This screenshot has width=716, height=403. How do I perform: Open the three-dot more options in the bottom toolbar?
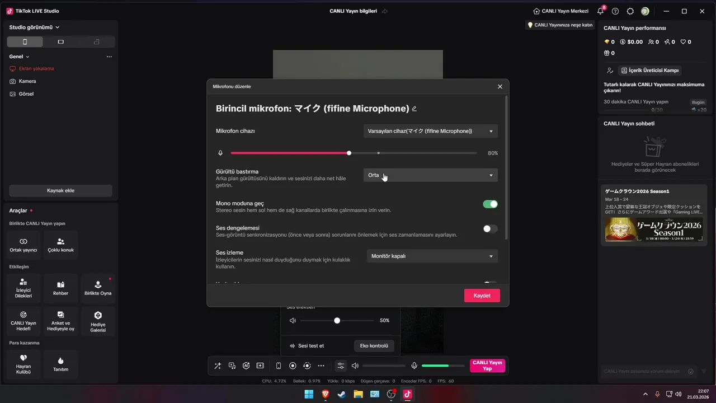tap(321, 365)
